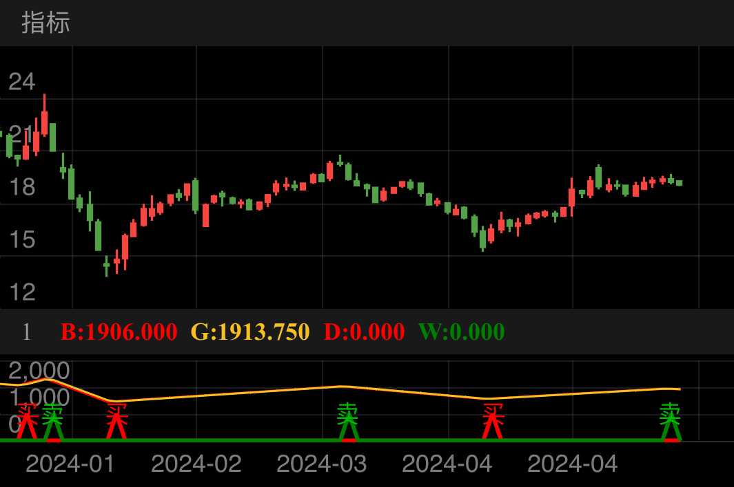
Task: Select the D:0.000 legend entry
Action: click(364, 332)
